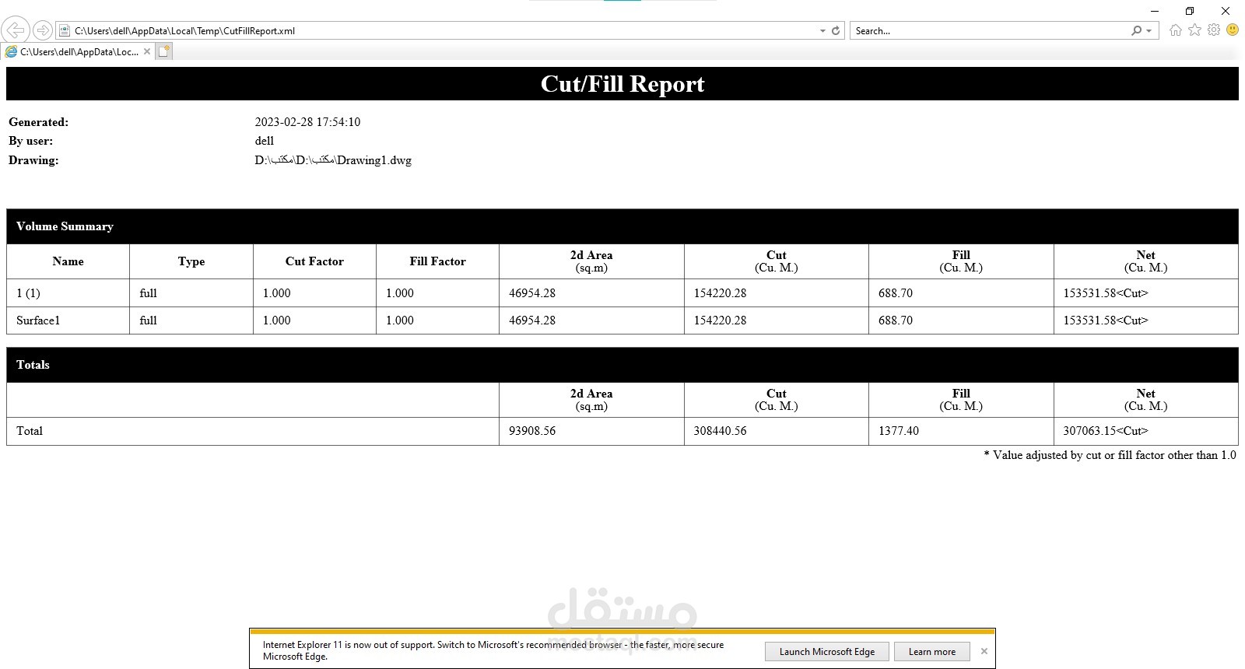Click the 2d Area header in Volume Summary
The width and height of the screenshot is (1245, 669).
591,261
